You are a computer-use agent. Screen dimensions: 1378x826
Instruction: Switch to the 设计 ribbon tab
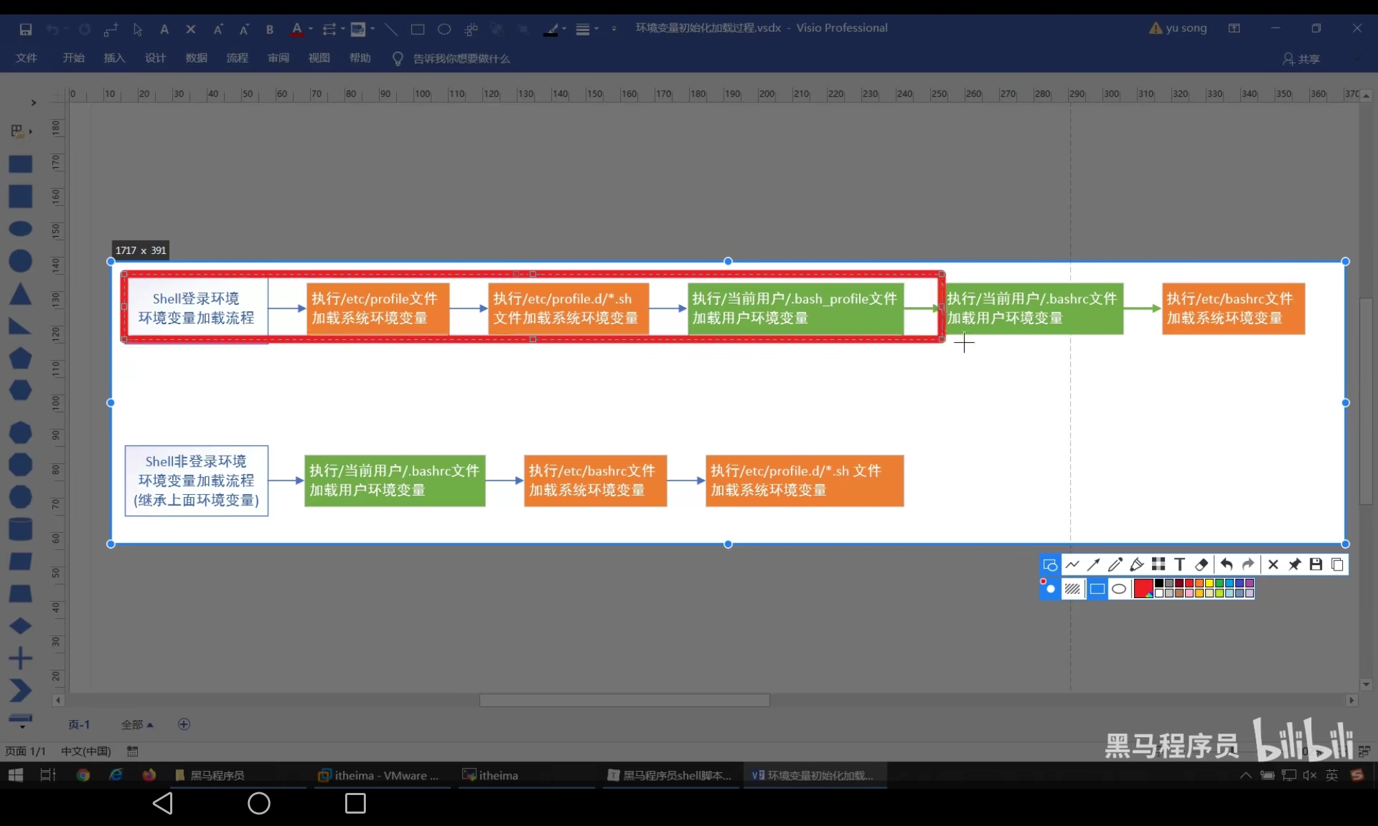(156, 58)
